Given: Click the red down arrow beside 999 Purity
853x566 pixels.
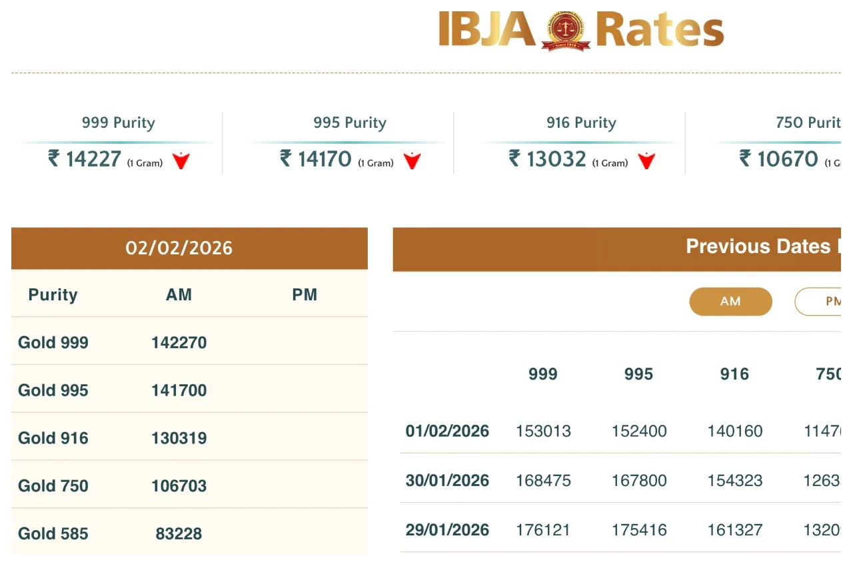Looking at the screenshot, I should (x=181, y=160).
